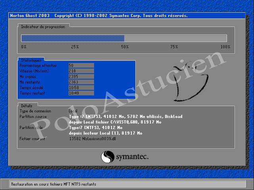The width and height of the screenshot is (254, 190).
Task: Click the symantec wordmark text
Action: coord(132,157)
